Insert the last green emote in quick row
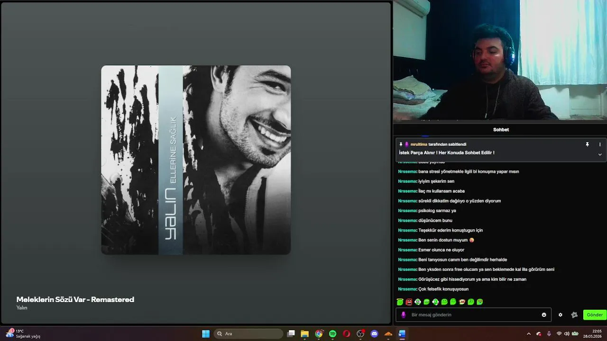Image resolution: width=607 pixels, height=341 pixels. [480, 302]
